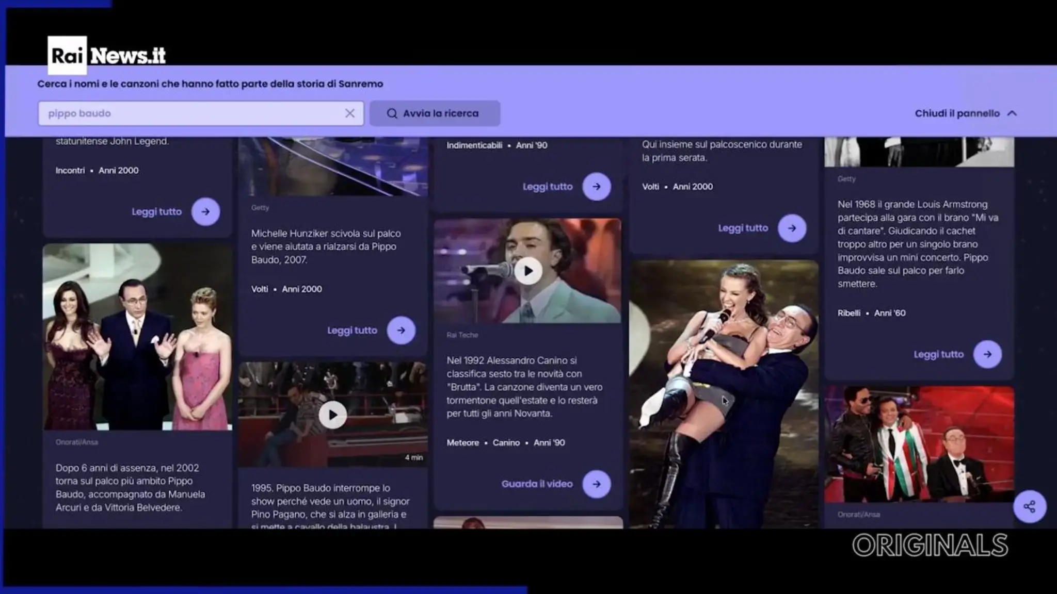Click Leggi tutto on Louis Armstrong card
This screenshot has width=1057, height=594.
[x=938, y=354]
